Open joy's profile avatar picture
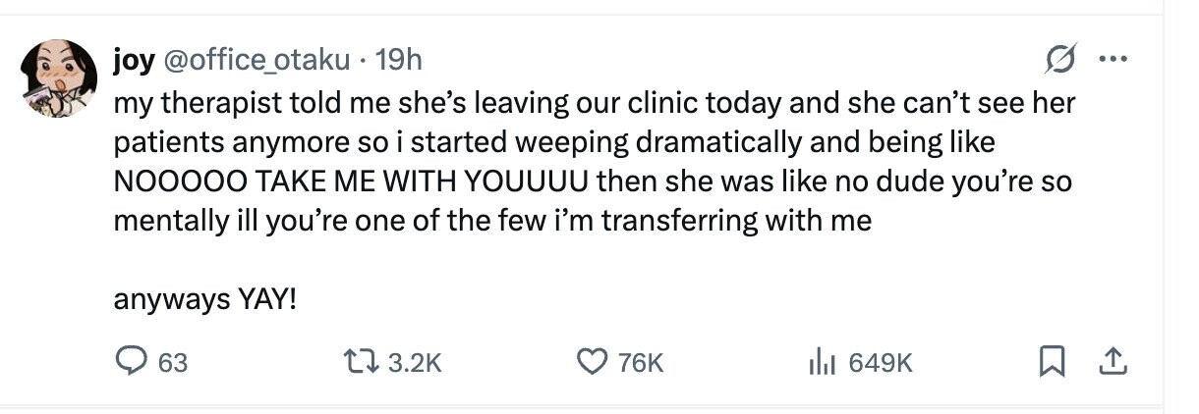Image resolution: width=1199 pixels, height=414 pixels. coord(59,78)
